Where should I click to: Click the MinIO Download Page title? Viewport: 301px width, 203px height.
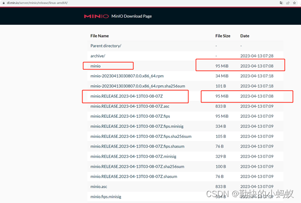click(132, 16)
